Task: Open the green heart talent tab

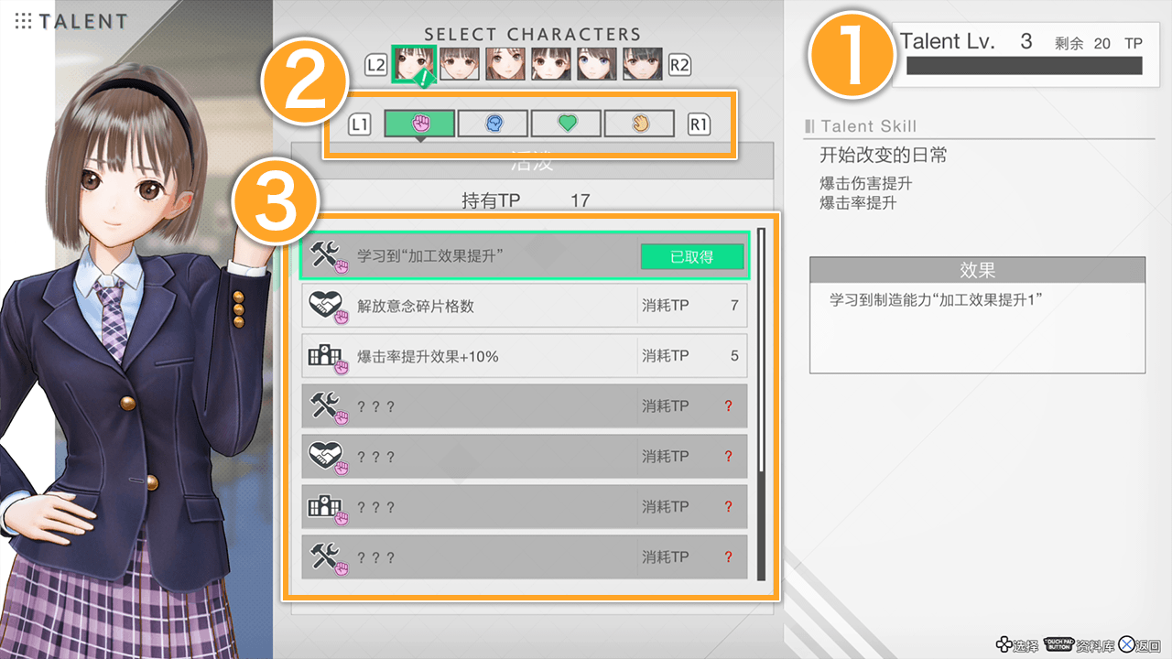Action: 566,124
